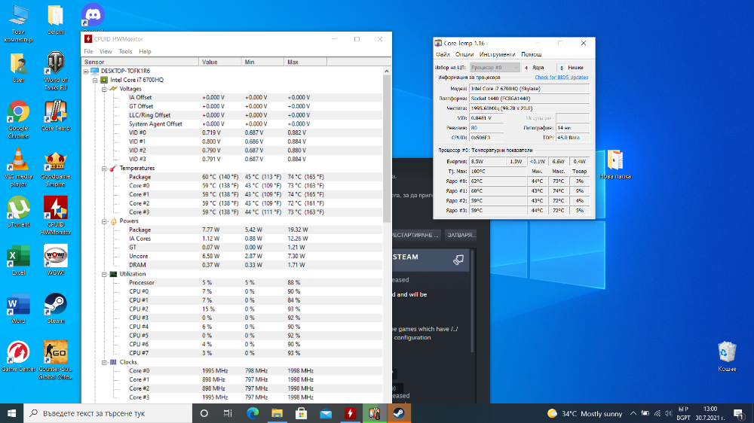This screenshot has width=754, height=423.
Task: Collapse the Powers group in HWMonitor
Action: [104, 221]
